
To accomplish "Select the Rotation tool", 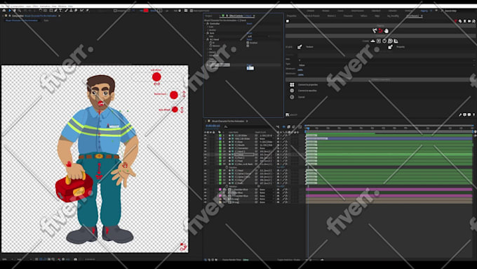I will (x=41, y=11).
